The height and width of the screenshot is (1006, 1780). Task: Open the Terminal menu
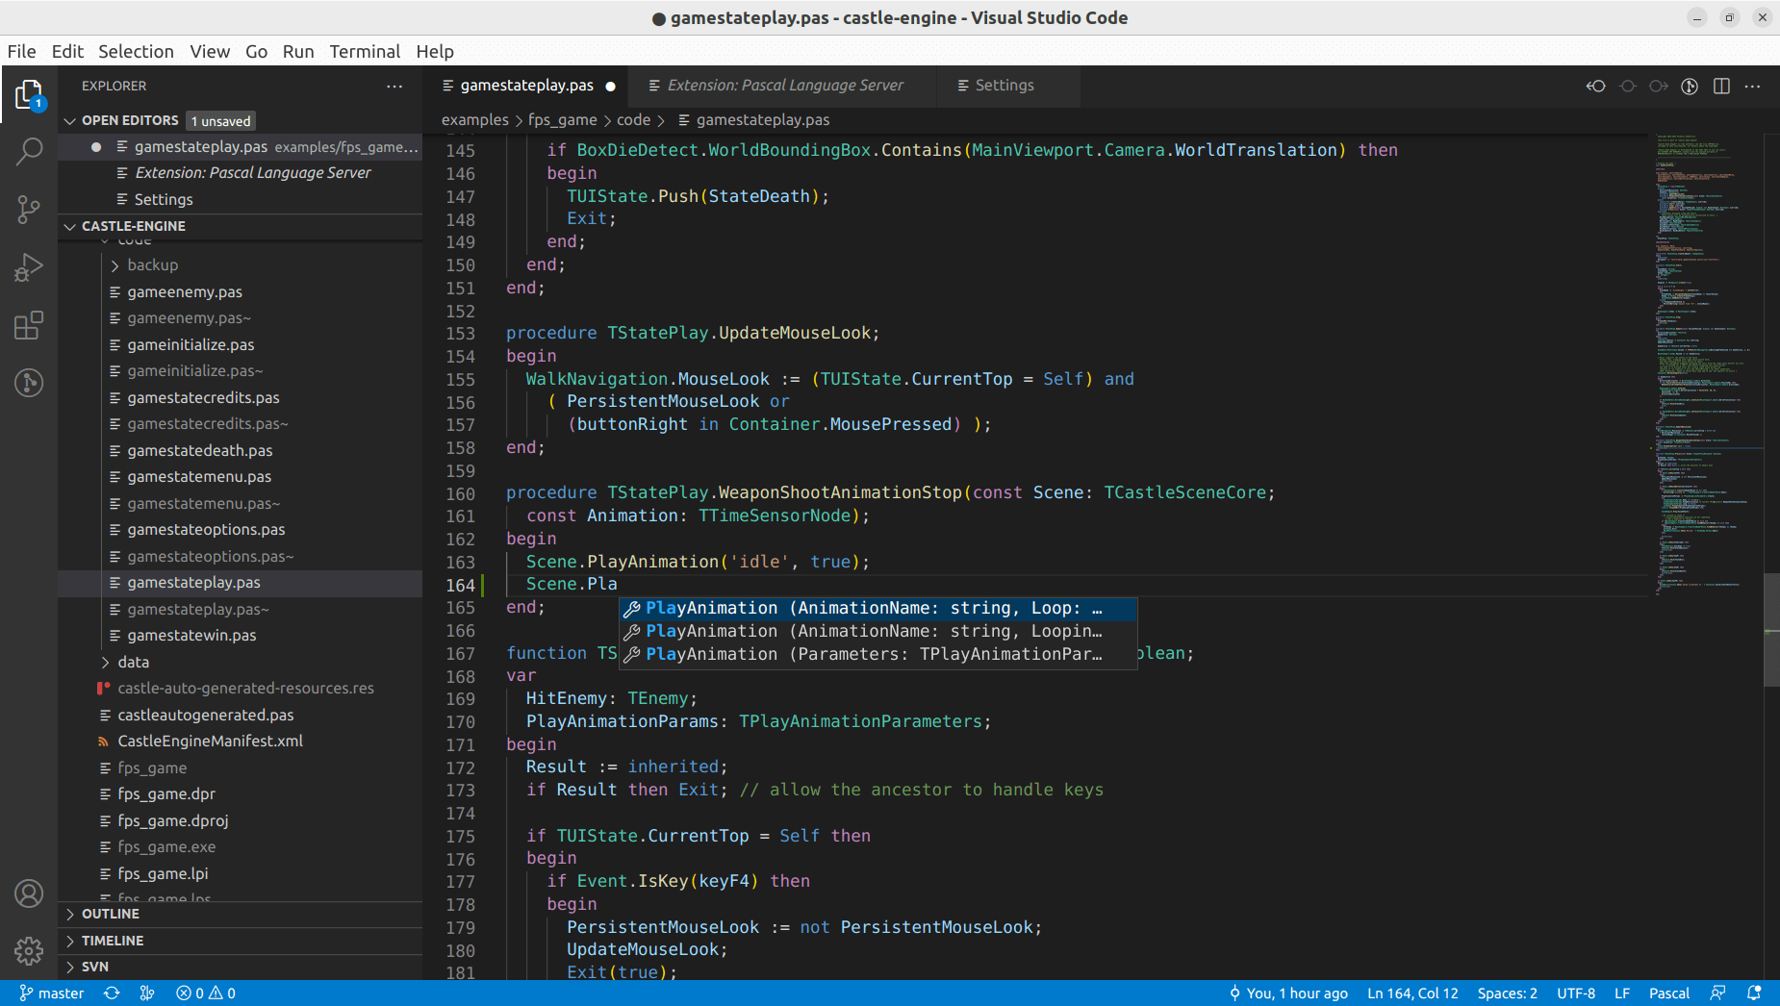(365, 51)
